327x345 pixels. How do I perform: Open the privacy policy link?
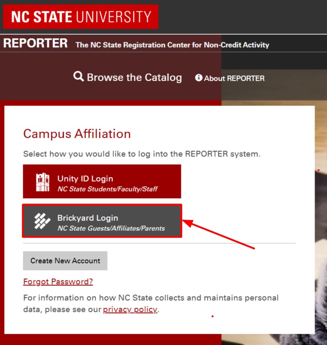[x=130, y=309]
